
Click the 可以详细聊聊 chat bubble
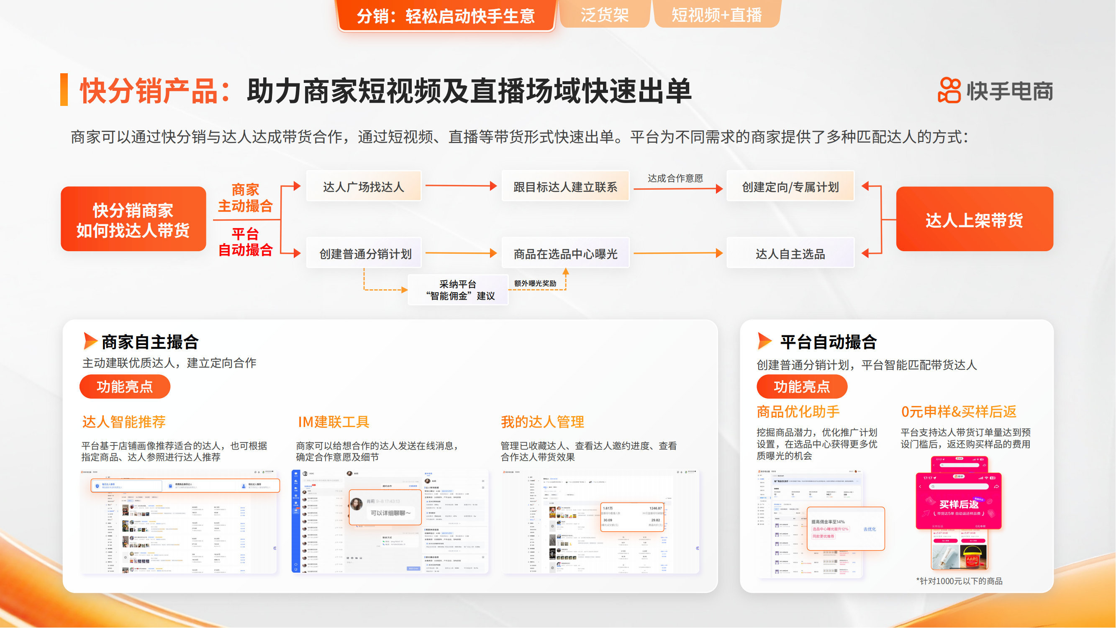(390, 513)
